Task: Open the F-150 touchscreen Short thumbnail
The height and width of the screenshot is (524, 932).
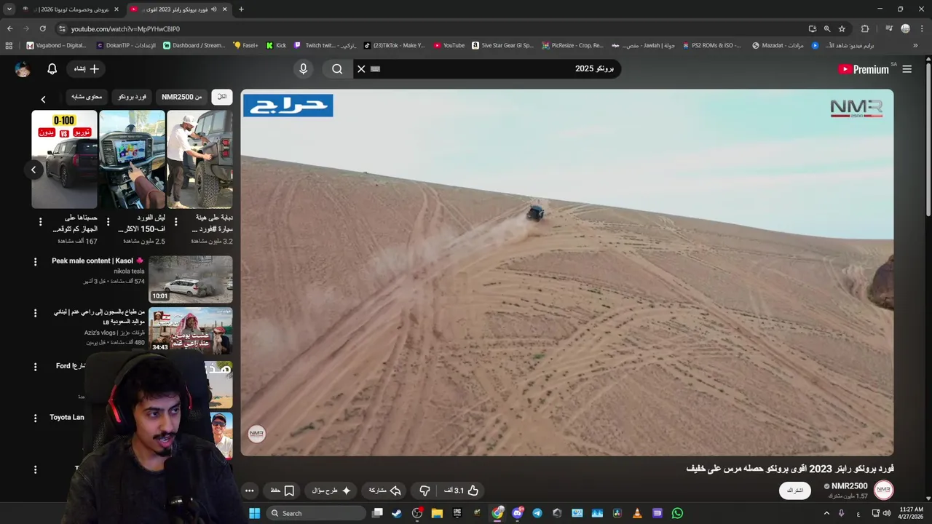Action: click(x=132, y=159)
